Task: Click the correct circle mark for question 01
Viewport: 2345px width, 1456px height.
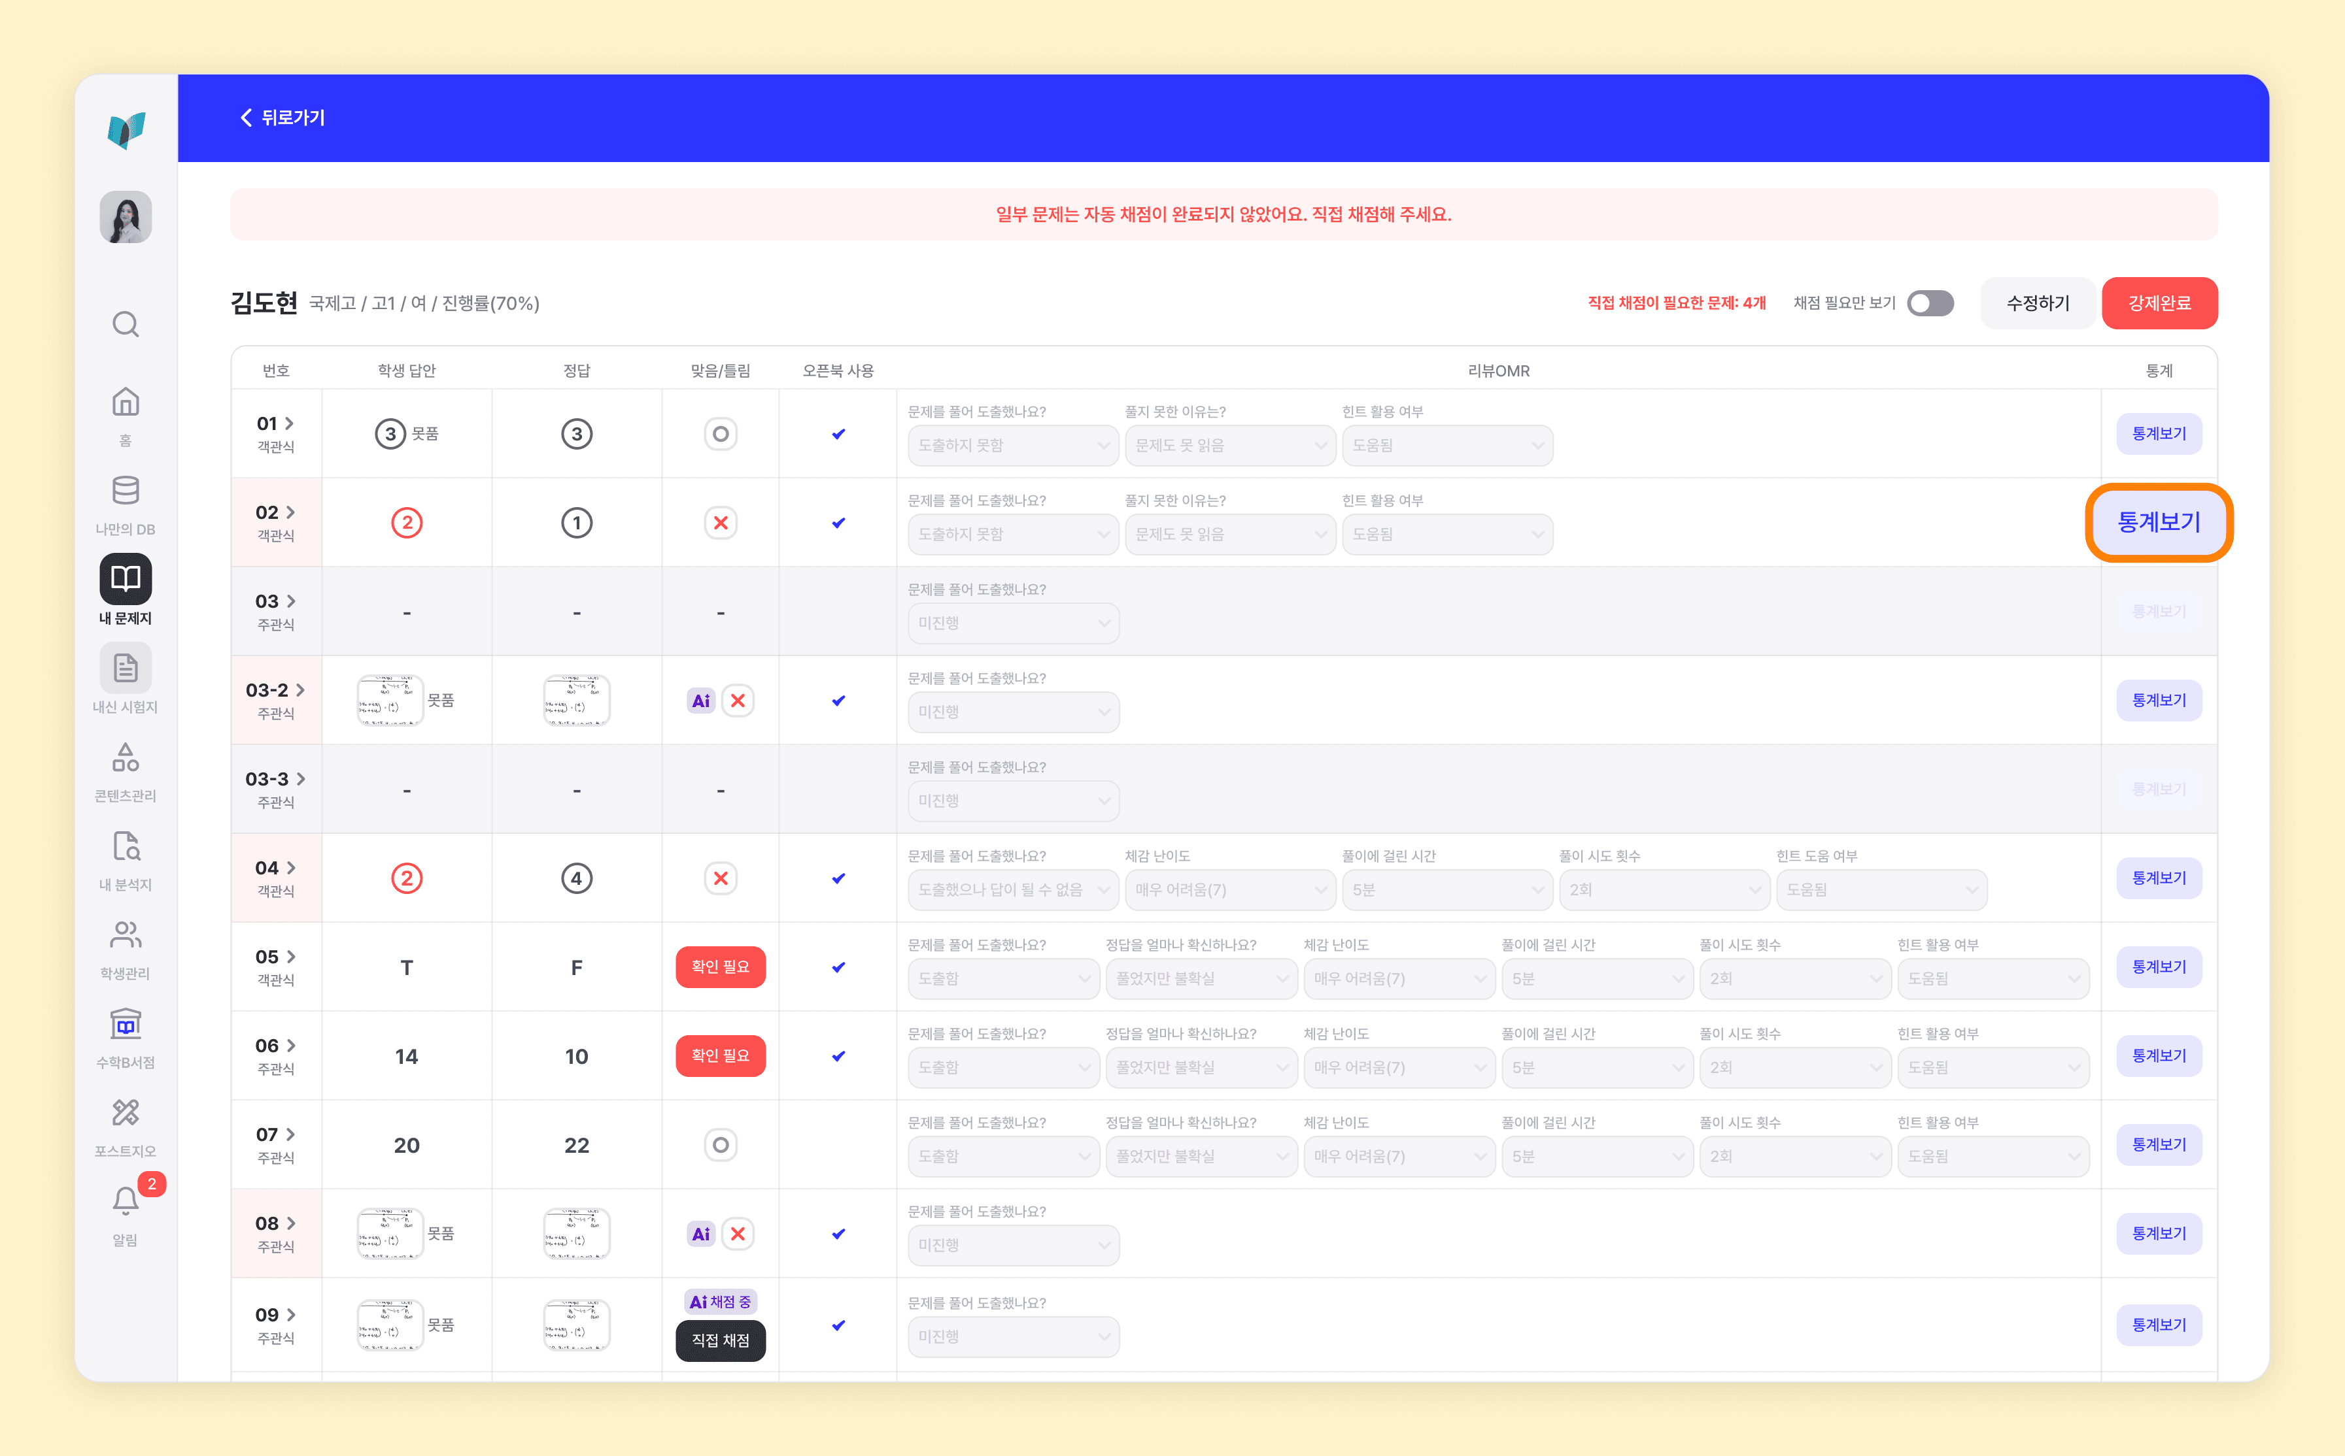Action: tap(720, 433)
